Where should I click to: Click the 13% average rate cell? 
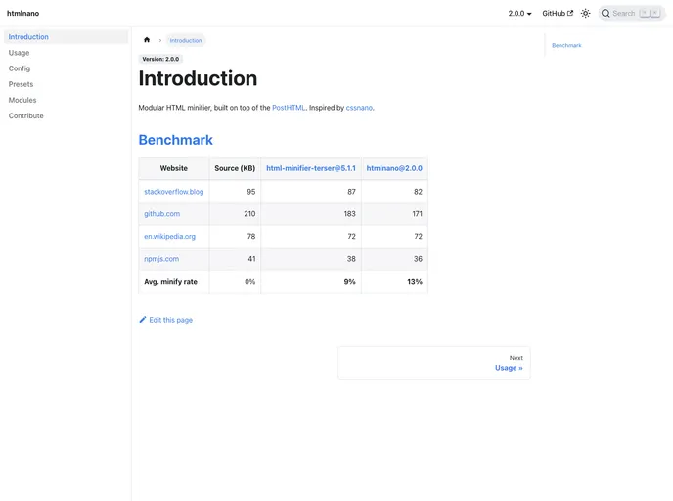(x=394, y=282)
